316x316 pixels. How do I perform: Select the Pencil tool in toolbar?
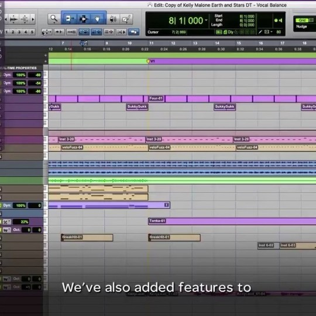click(x=126, y=19)
